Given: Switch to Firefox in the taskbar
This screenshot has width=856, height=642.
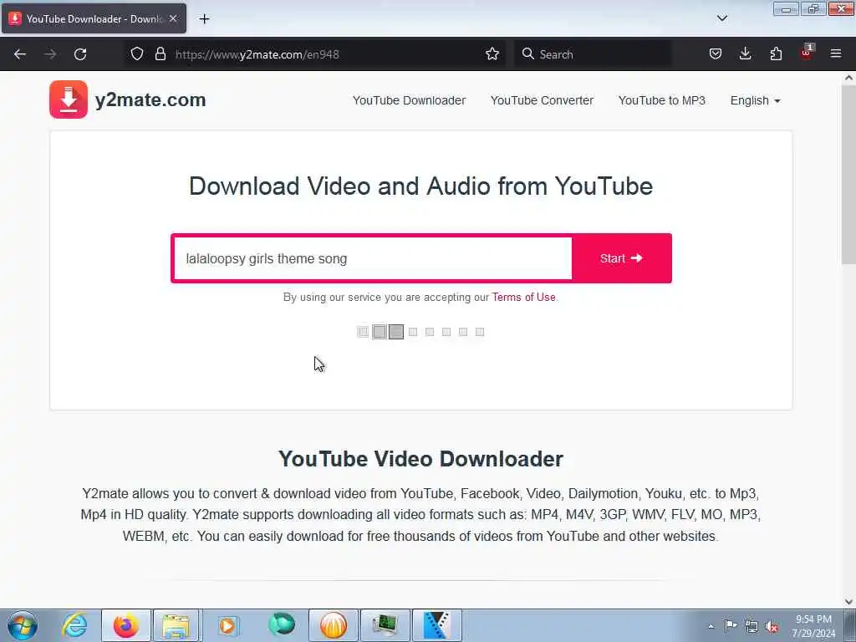Looking at the screenshot, I should click(126, 625).
